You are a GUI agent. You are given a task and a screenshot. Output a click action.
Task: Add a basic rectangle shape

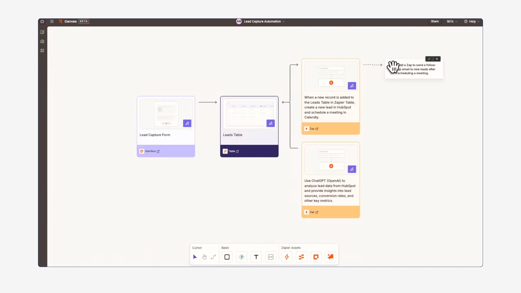click(x=227, y=257)
